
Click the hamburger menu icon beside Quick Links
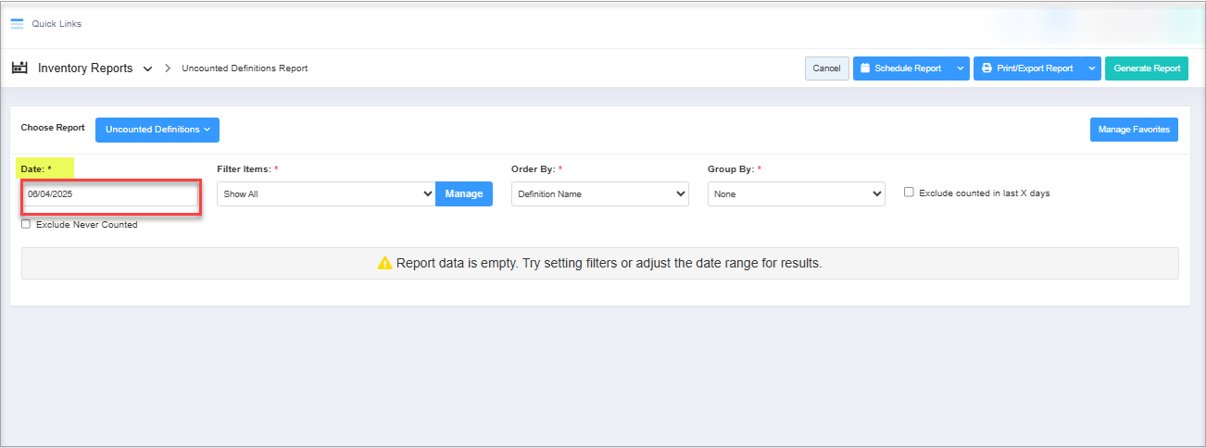click(x=17, y=24)
